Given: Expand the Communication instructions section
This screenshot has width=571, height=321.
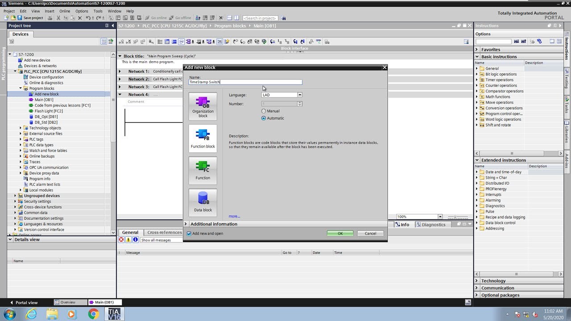Looking at the screenshot, I should click(x=477, y=288).
